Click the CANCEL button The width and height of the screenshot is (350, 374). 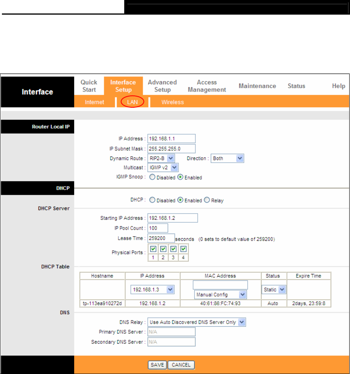pos(181,365)
